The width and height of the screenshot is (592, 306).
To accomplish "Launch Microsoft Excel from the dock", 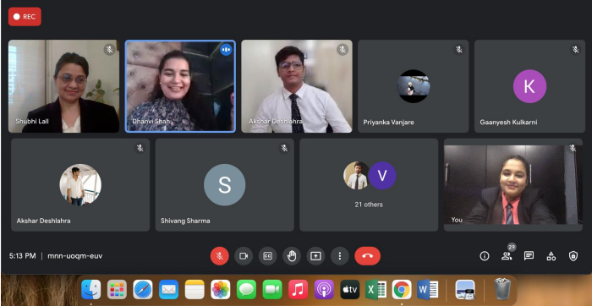I will [375, 290].
